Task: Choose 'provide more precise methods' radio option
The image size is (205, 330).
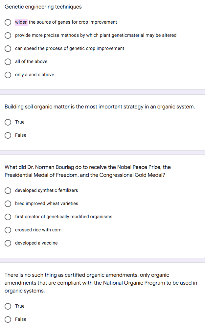Action: [8, 35]
